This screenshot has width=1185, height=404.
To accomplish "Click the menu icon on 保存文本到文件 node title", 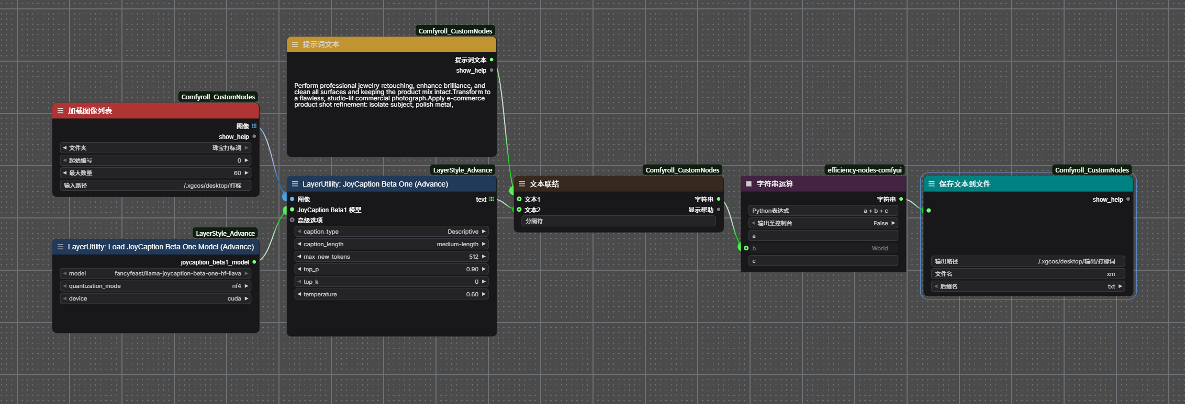I will point(931,184).
